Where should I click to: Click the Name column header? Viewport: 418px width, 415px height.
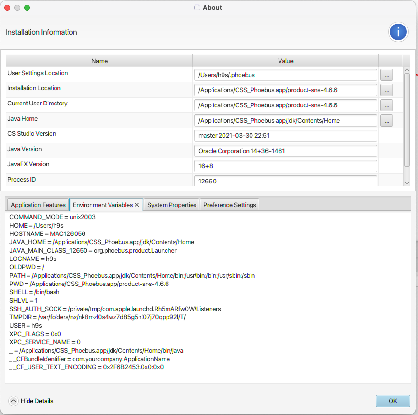tap(99, 61)
